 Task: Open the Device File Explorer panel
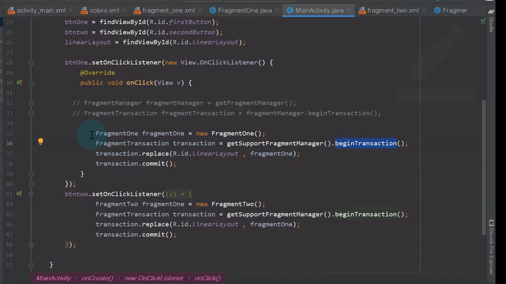click(491, 247)
